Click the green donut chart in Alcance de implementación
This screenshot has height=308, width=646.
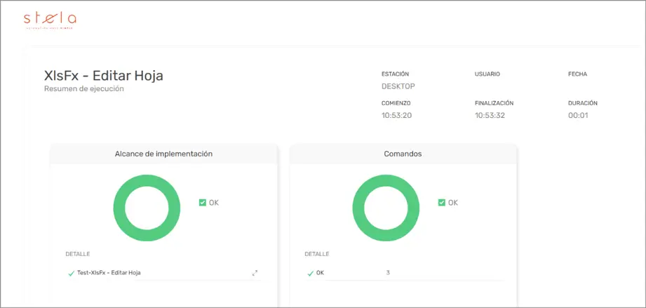tap(147, 208)
